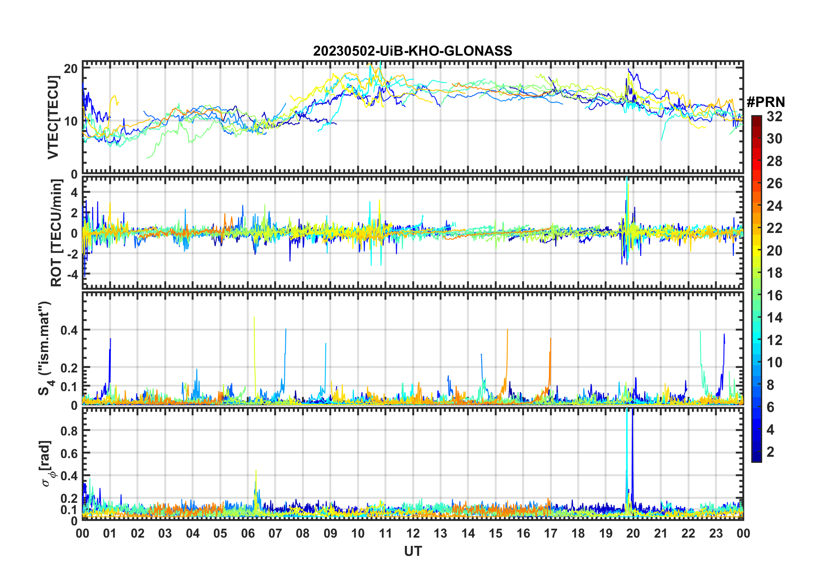
Task: Click x-axis hour tick label 18
Action: pos(578,533)
